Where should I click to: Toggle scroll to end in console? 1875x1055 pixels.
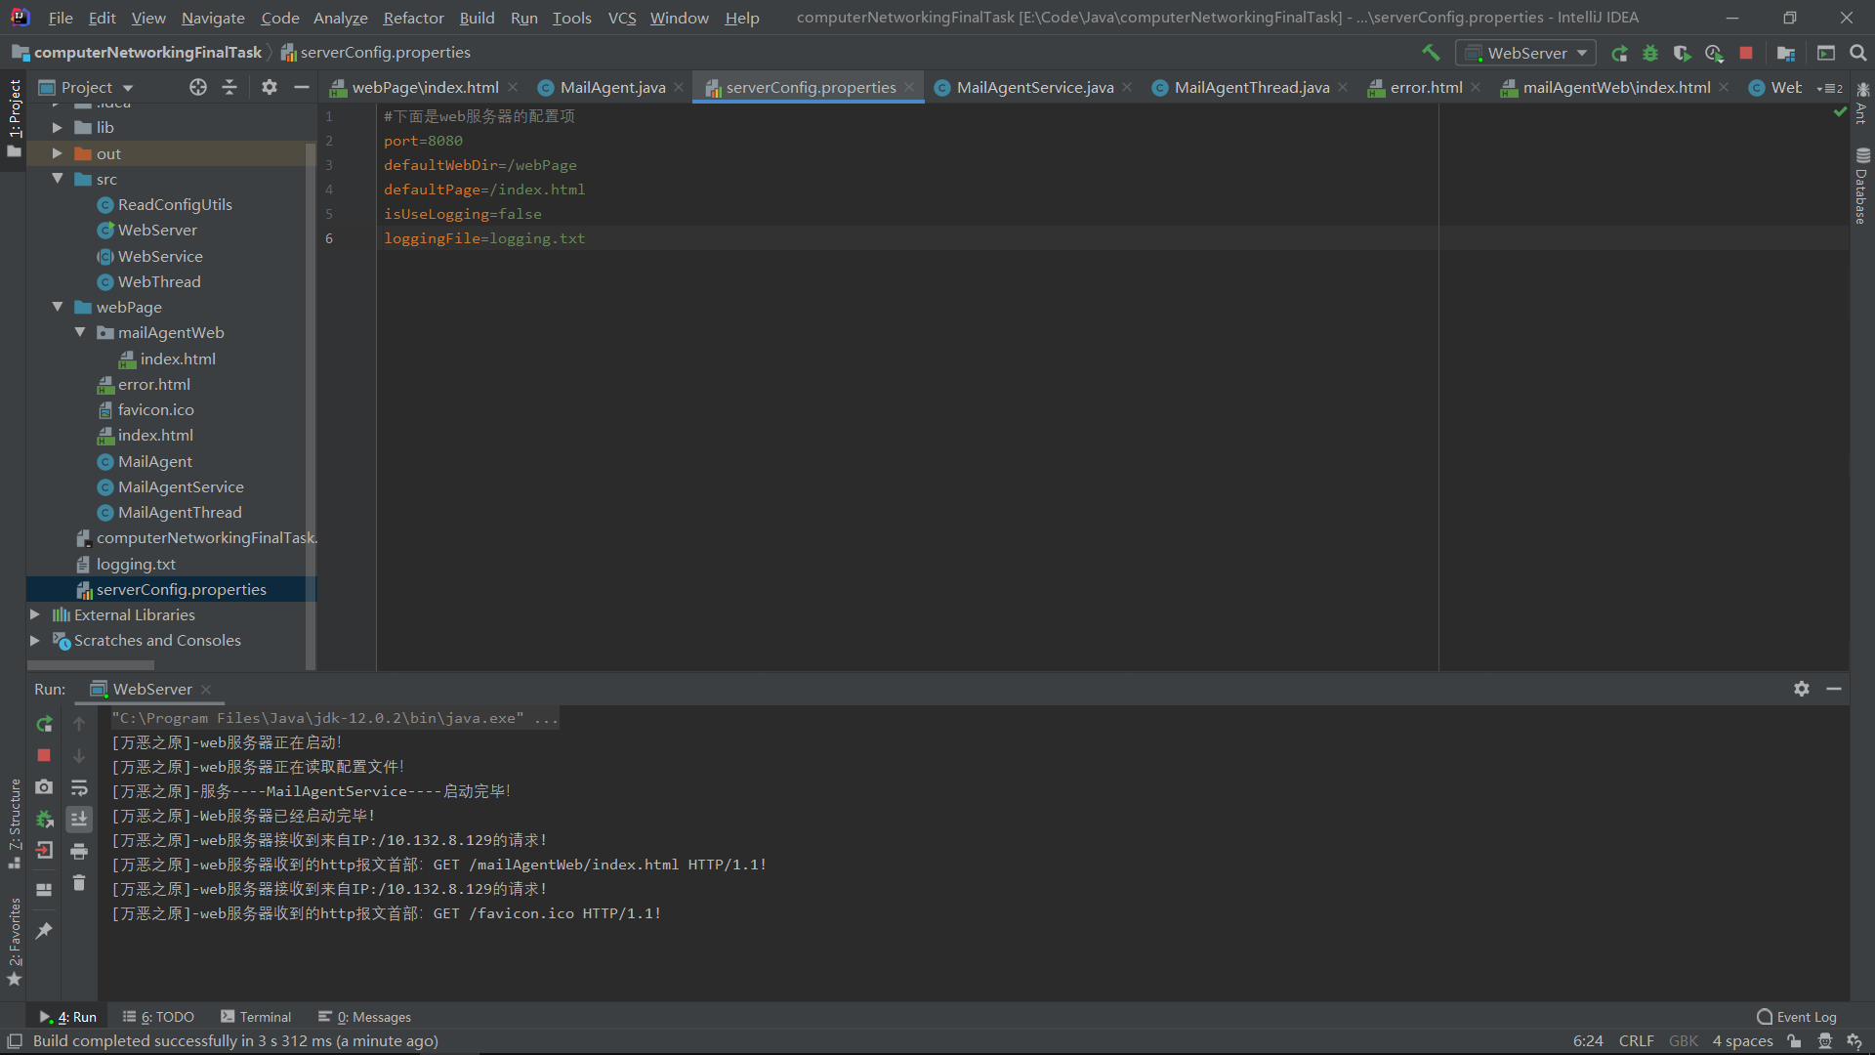(x=79, y=819)
